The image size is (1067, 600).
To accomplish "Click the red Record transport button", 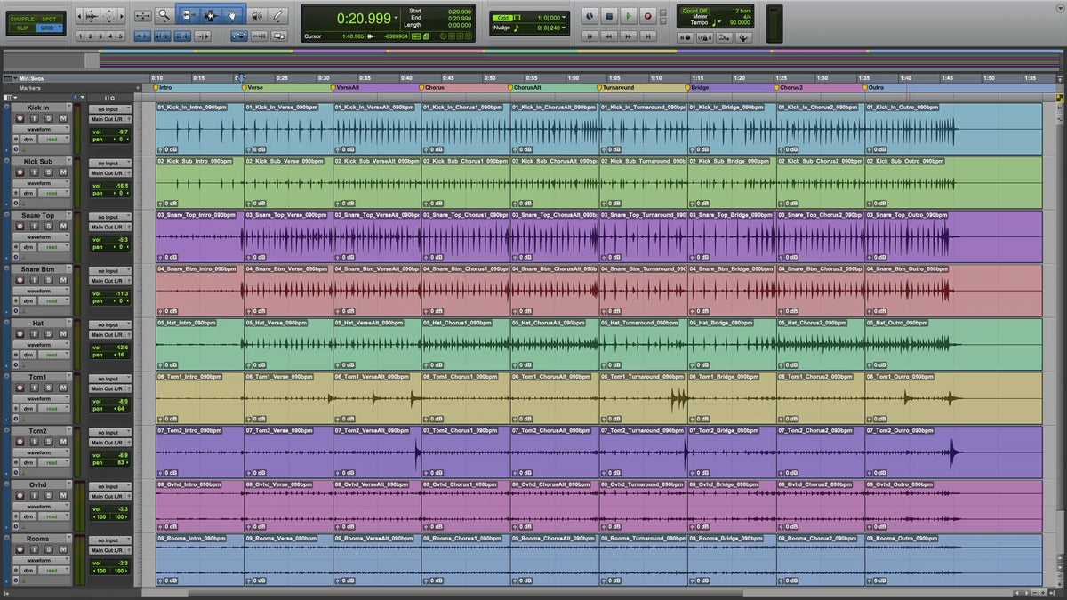I will coord(647,15).
